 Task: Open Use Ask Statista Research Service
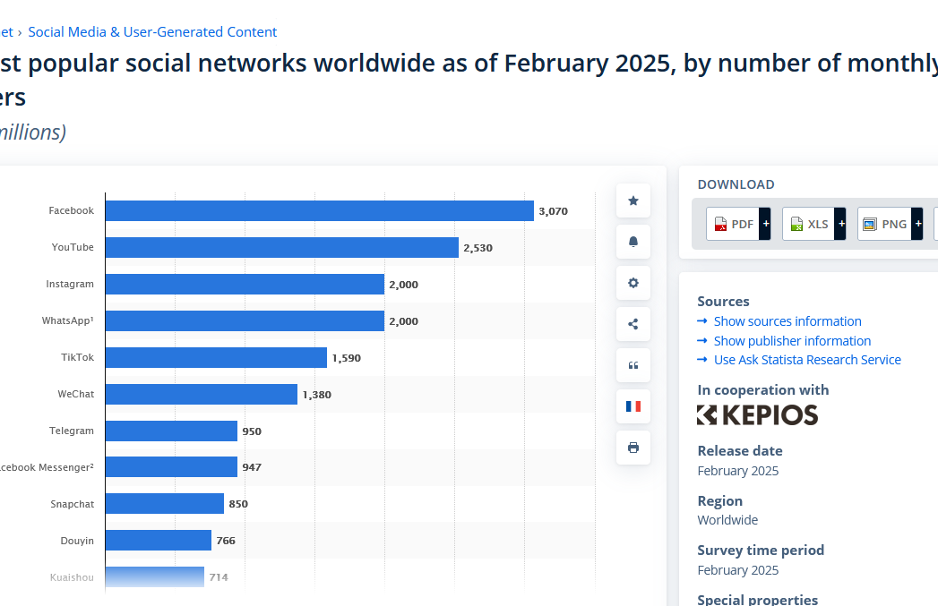pyautogui.click(x=807, y=360)
